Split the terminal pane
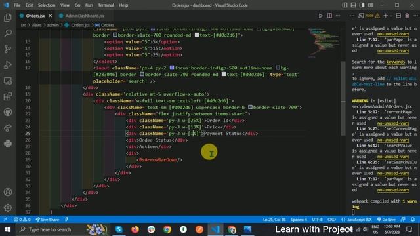 [x=398, y=16]
